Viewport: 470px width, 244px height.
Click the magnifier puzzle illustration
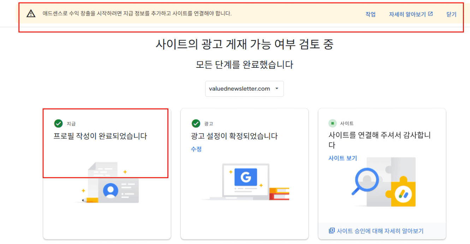click(x=384, y=182)
